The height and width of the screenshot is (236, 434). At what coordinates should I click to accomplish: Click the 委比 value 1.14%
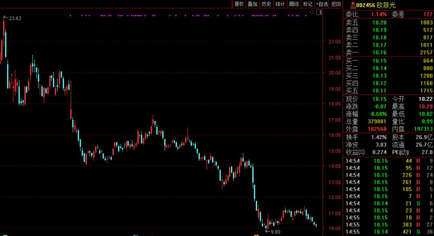(x=379, y=14)
